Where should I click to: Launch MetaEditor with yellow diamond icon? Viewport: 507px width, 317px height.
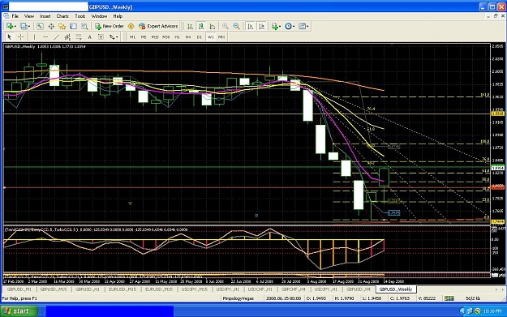click(131, 26)
